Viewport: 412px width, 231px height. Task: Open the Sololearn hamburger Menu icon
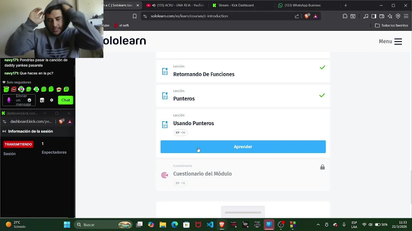tap(398, 41)
